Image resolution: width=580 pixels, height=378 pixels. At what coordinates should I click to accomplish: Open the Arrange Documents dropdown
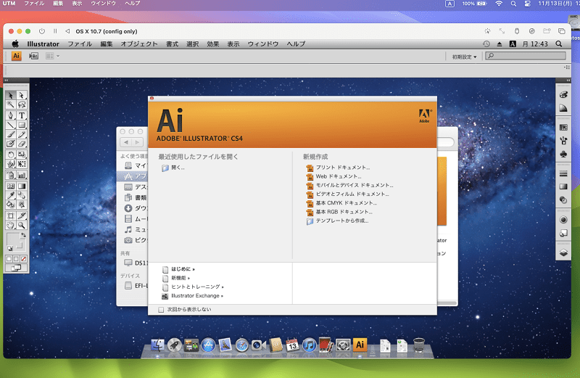(x=52, y=56)
